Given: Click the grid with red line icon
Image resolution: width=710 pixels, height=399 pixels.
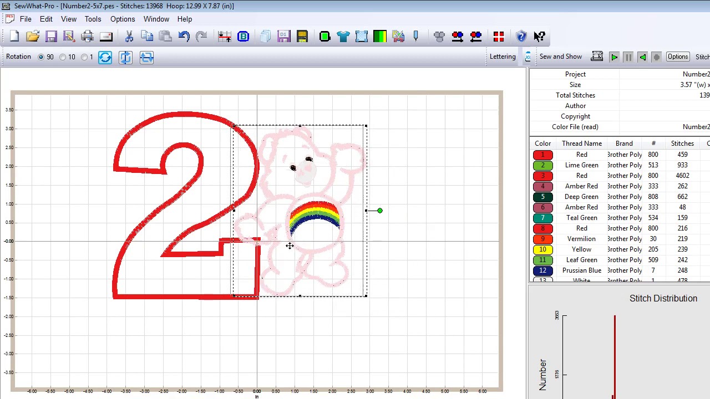Looking at the screenshot, I should pyautogui.click(x=225, y=37).
